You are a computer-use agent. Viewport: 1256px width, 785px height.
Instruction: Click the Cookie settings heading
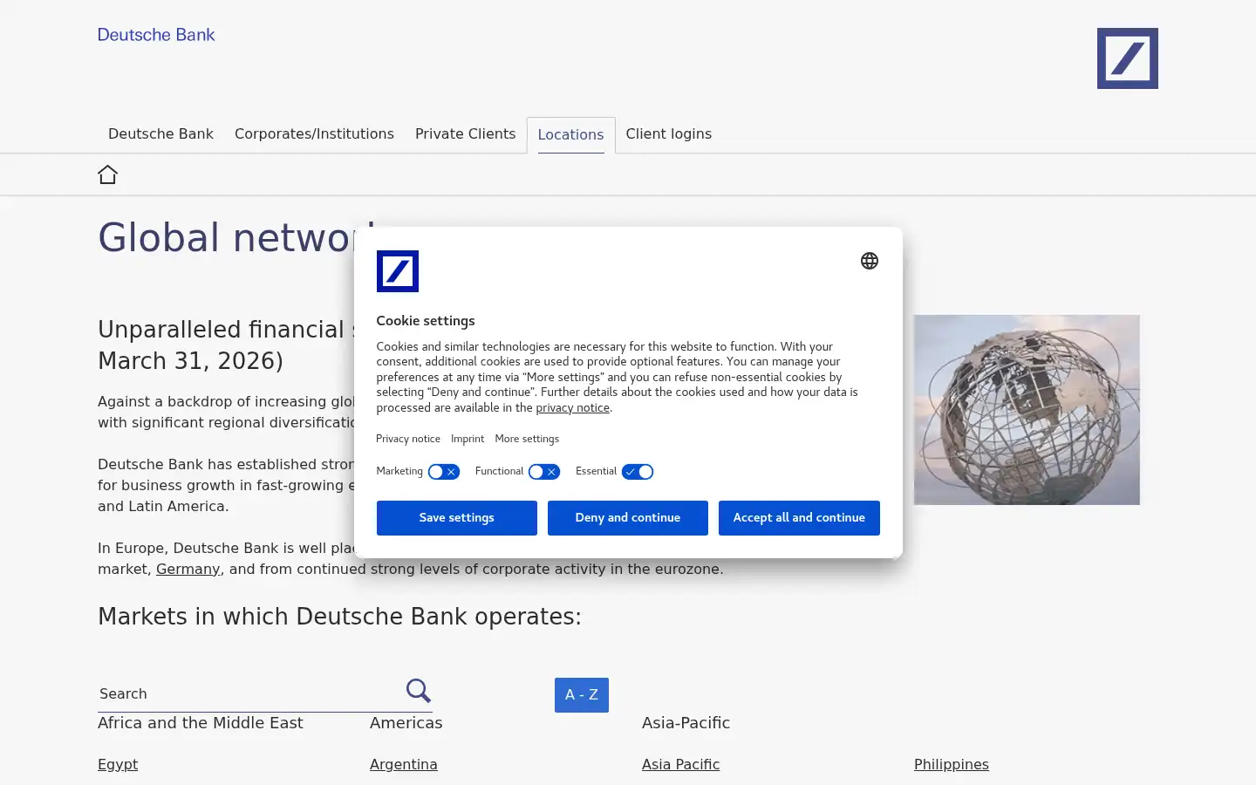[426, 321]
